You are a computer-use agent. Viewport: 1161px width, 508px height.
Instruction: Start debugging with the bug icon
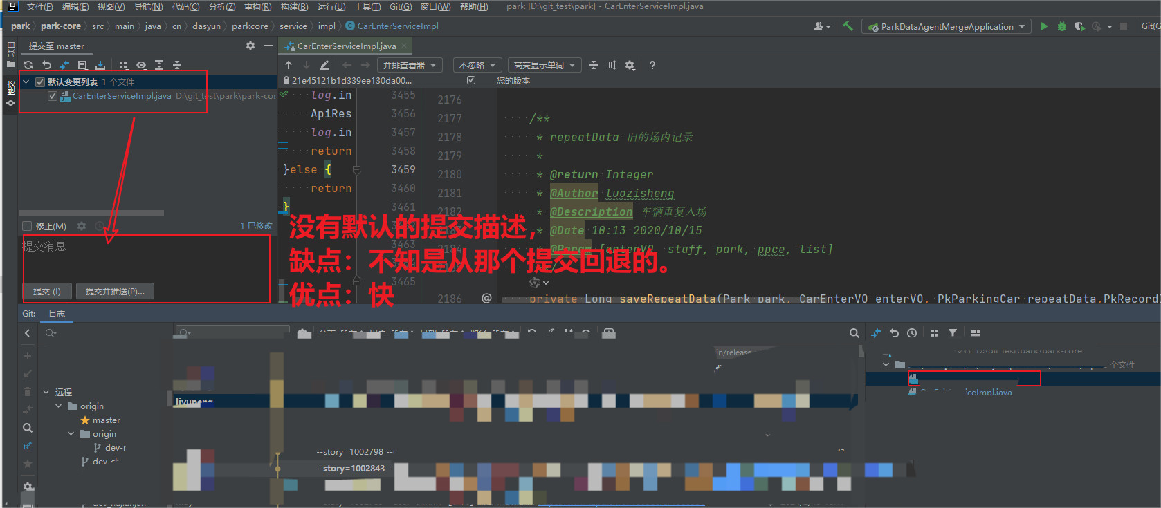1062,26
